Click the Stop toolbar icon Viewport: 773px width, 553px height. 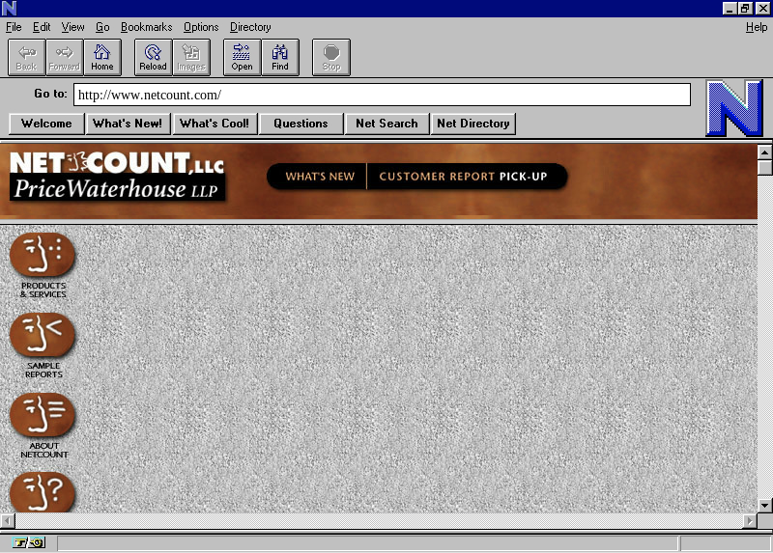click(x=331, y=57)
